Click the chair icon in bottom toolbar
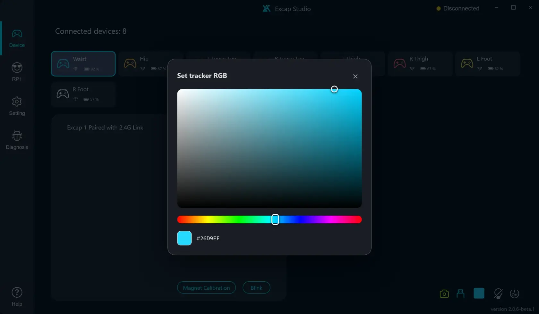This screenshot has height=314, width=539. pos(460,293)
